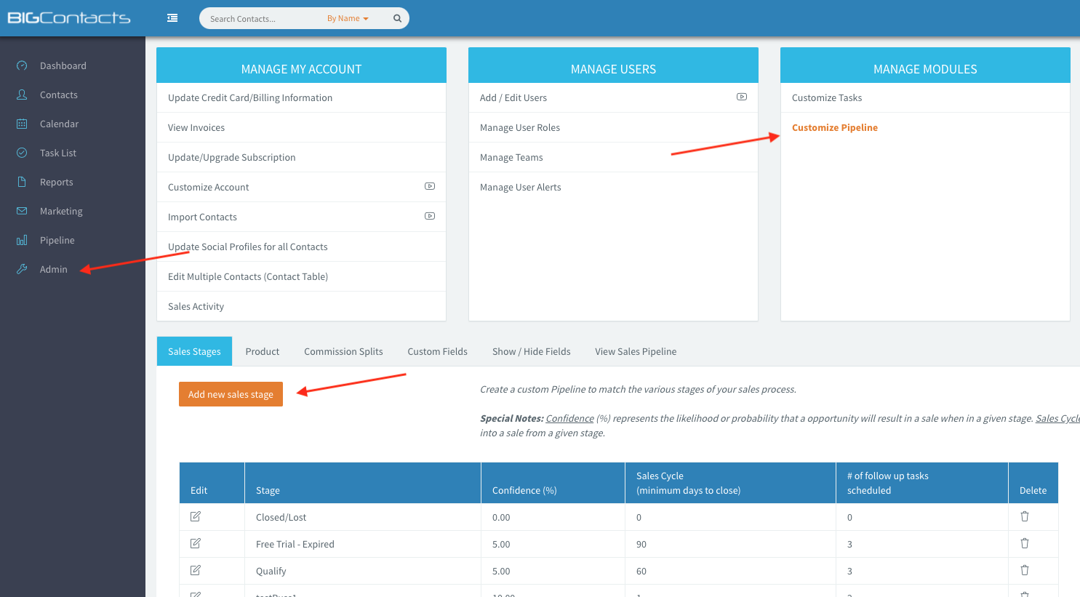This screenshot has width=1080, height=597.
Task: Delete the Qualify stage
Action: (x=1025, y=570)
